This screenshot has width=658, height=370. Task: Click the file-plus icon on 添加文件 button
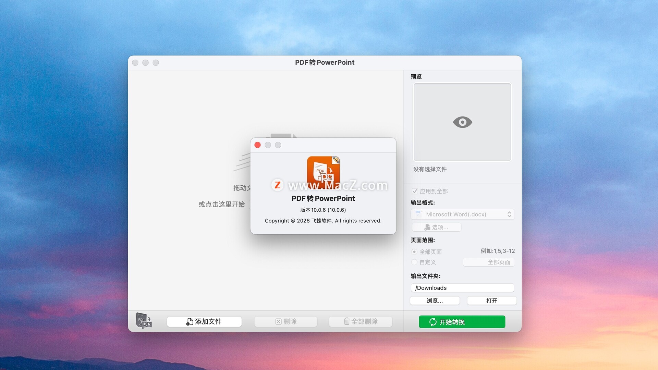point(190,322)
